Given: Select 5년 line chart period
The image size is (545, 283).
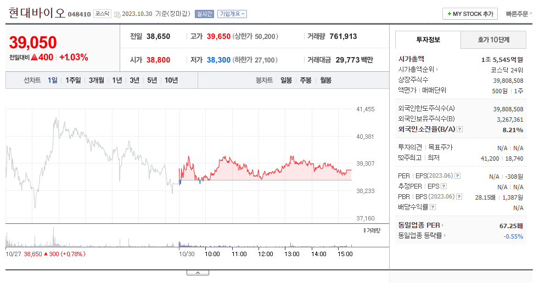Looking at the screenshot, I should [152, 80].
